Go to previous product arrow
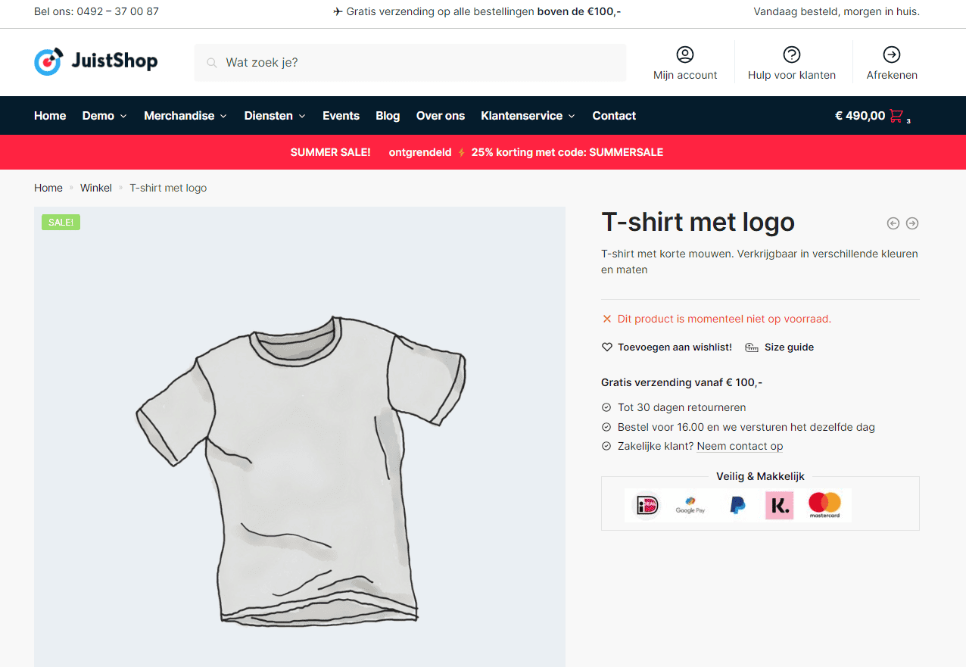966x667 pixels. pos(893,223)
